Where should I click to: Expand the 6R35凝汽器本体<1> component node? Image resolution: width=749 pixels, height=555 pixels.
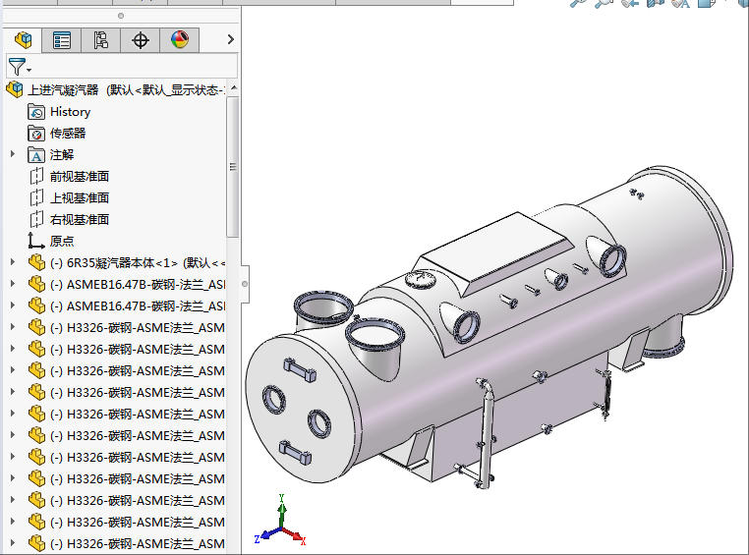(x=13, y=262)
